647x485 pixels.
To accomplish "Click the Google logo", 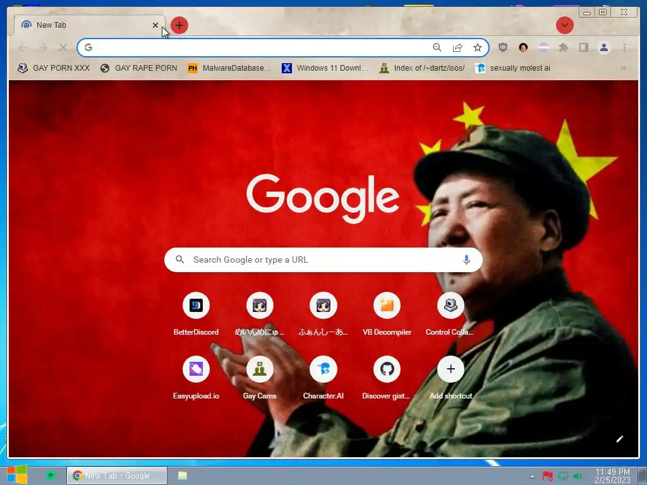I will point(323,198).
